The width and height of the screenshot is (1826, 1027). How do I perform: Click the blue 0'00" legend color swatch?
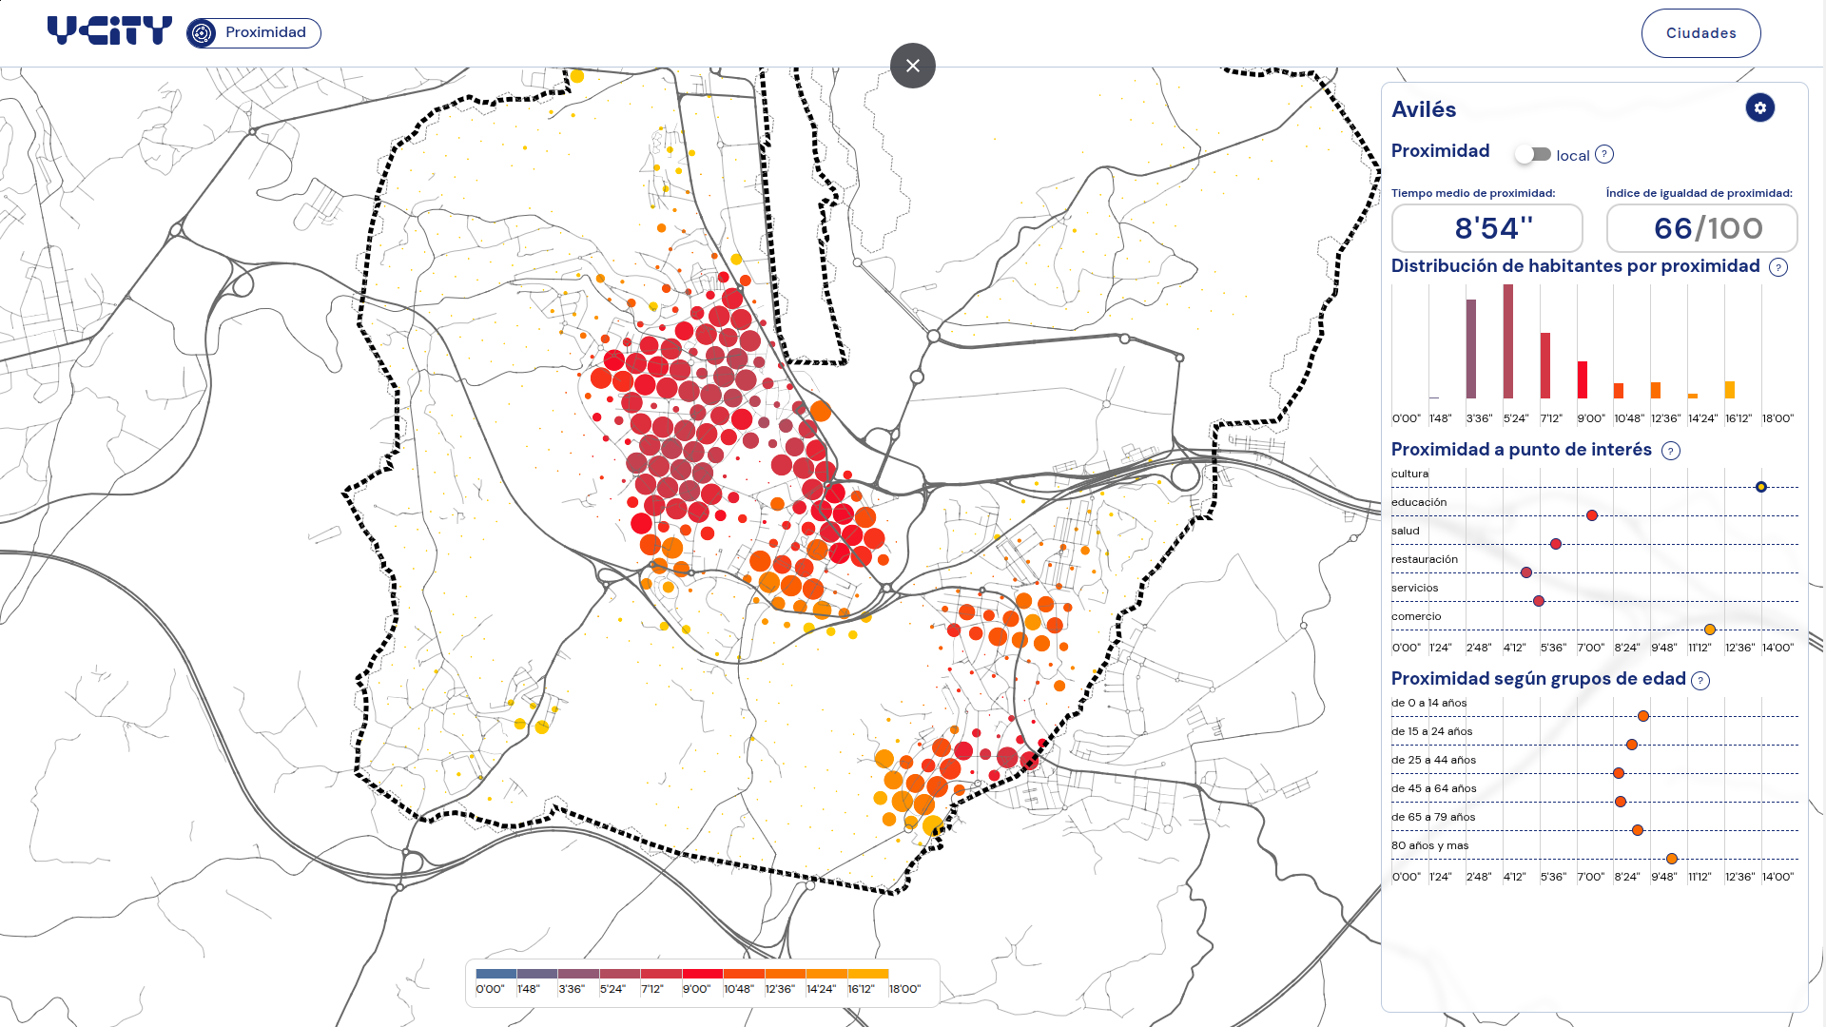[x=495, y=974]
